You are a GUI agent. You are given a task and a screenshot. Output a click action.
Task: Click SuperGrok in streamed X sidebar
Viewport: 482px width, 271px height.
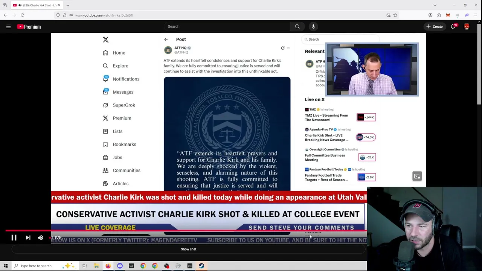click(x=119, y=105)
